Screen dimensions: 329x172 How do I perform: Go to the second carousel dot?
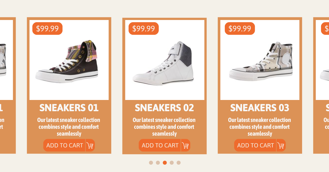[158, 163]
